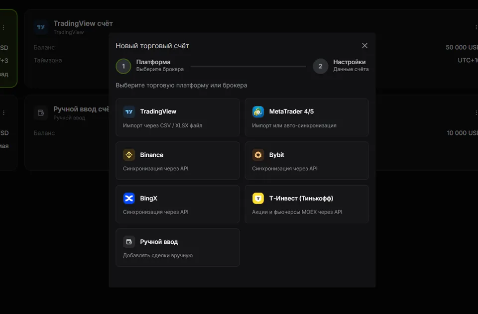Click the Новый торговый счёт heading
Screen dimensions: 478x314
coord(152,46)
